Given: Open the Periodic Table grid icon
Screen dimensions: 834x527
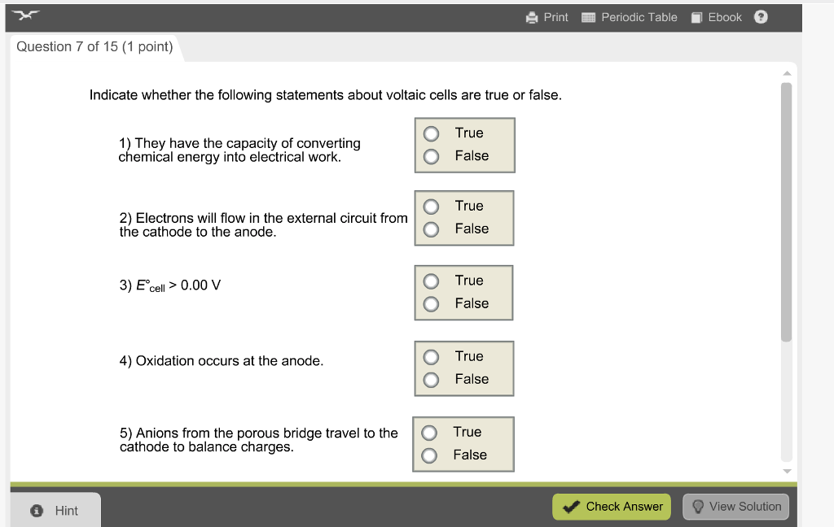Looking at the screenshot, I should click(587, 17).
